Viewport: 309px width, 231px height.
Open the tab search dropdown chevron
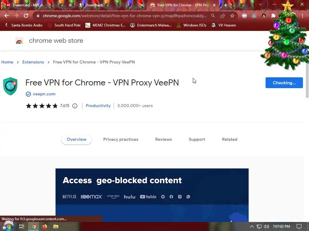pos(260,4)
